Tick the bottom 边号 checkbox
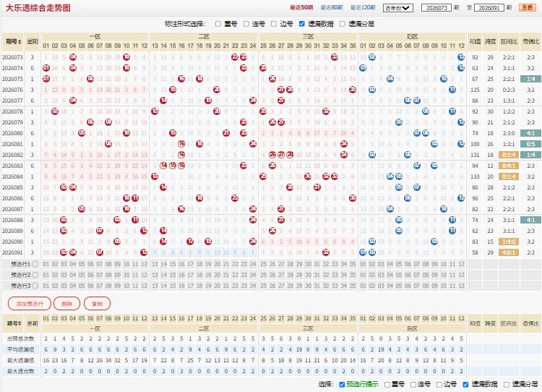 439,384
